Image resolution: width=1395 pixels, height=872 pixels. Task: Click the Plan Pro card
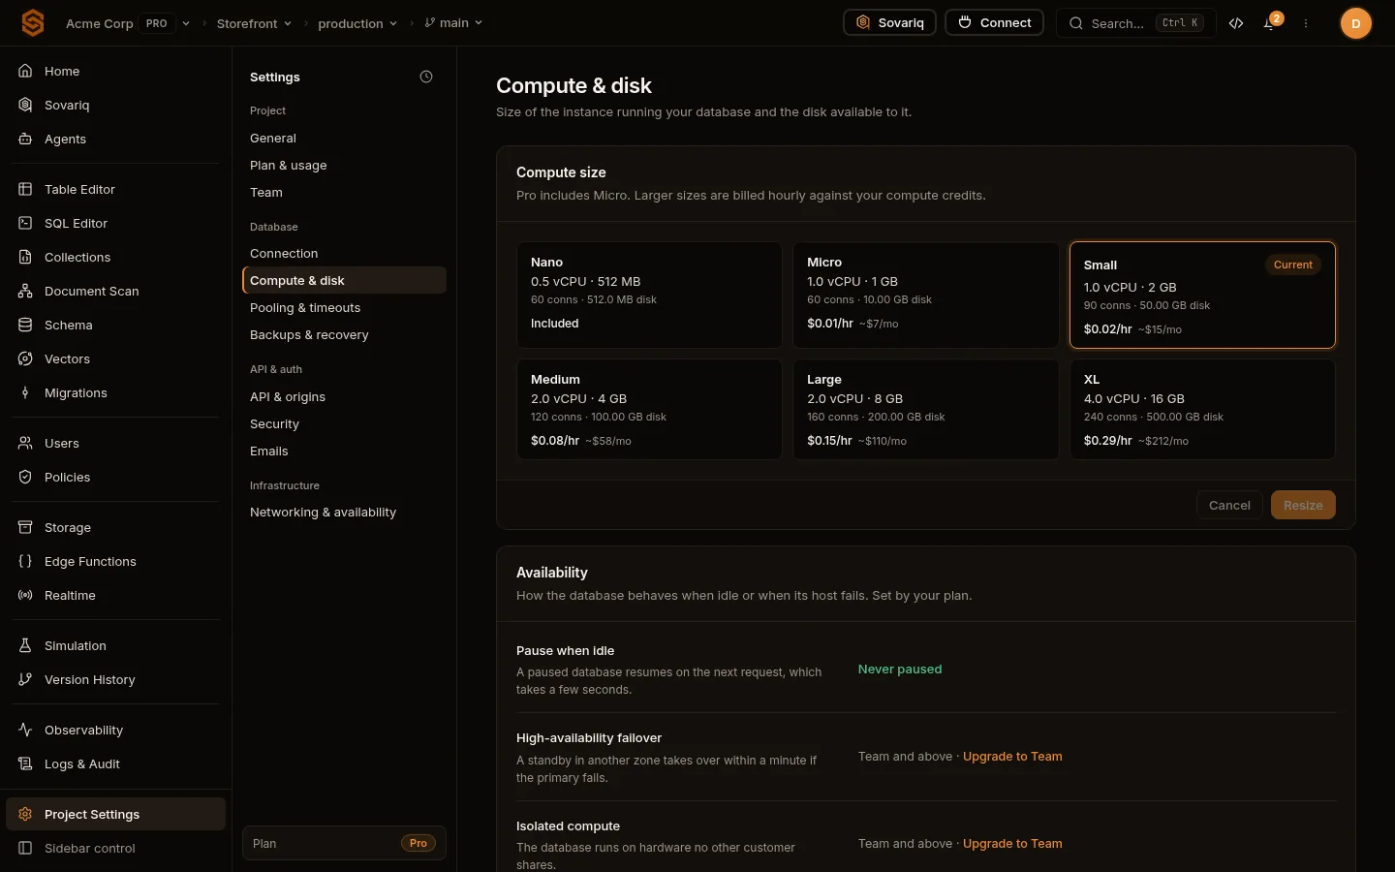(344, 843)
